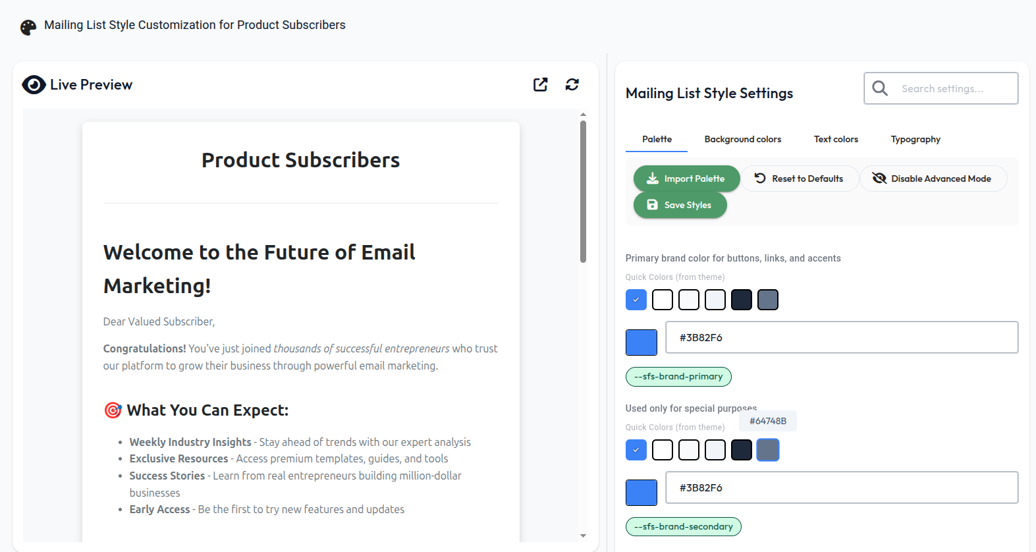
Task: Deselect the checked gray secondary quick color
Action: [x=767, y=450]
